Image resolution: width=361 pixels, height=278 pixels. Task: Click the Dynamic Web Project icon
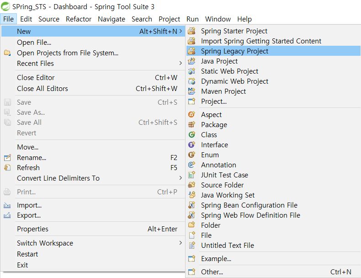coord(191,81)
